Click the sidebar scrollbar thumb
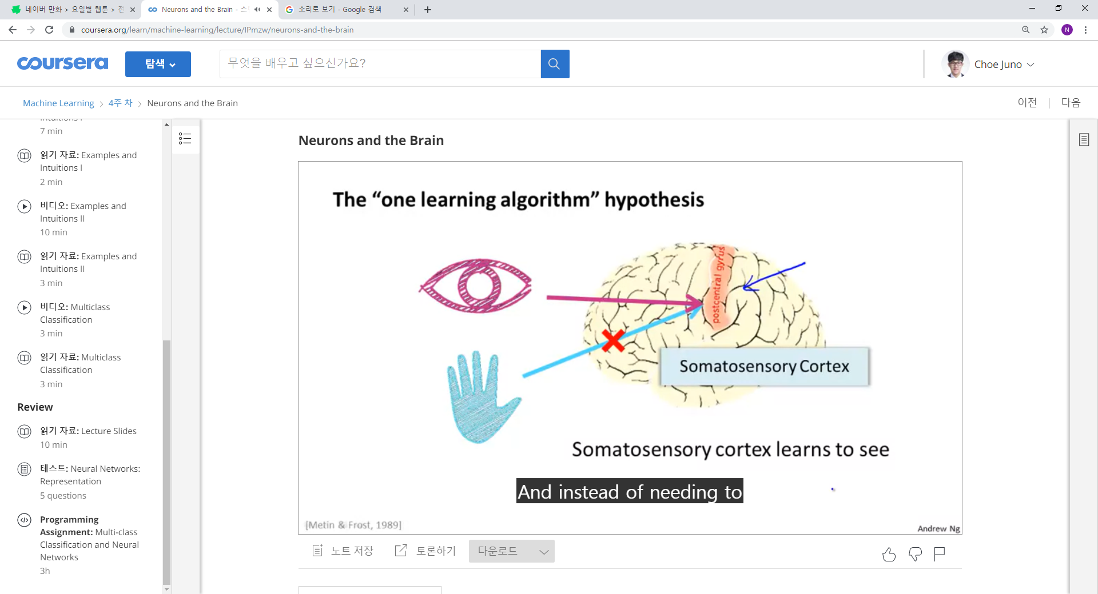This screenshot has width=1098, height=594. coord(166,462)
